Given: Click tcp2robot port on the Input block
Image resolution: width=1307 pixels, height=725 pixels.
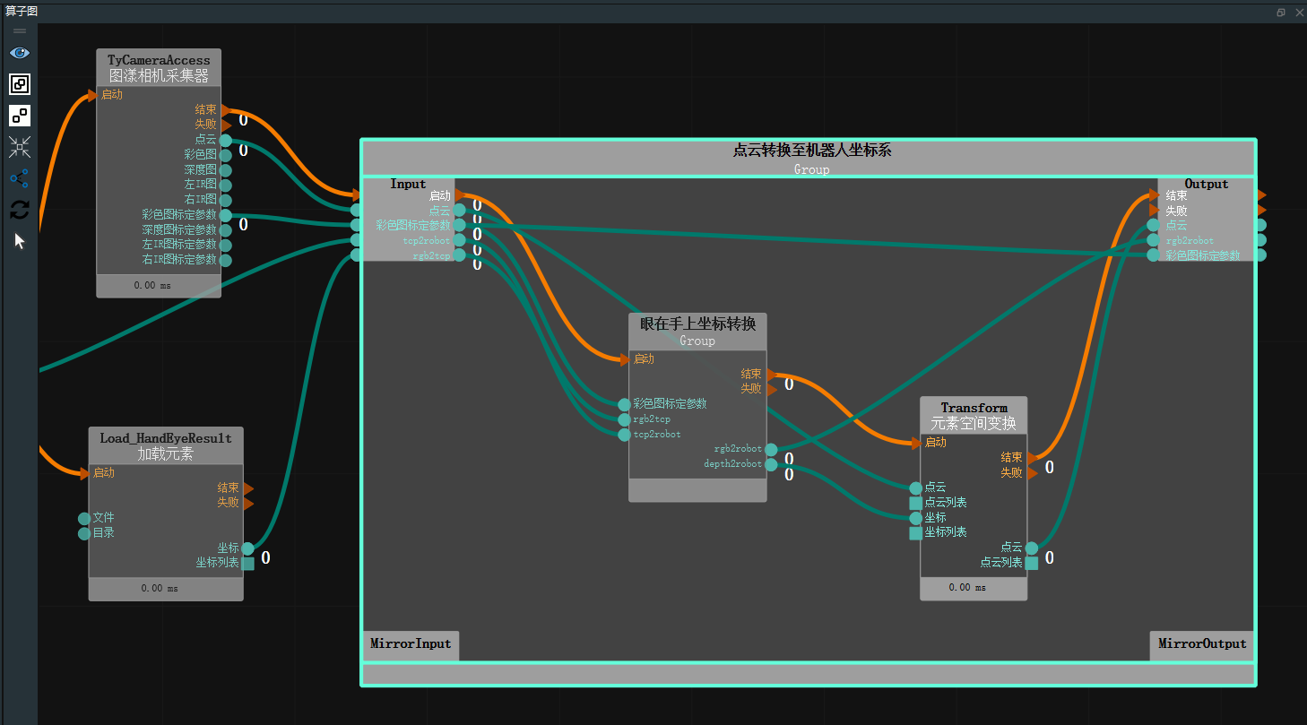Looking at the screenshot, I should click(460, 240).
